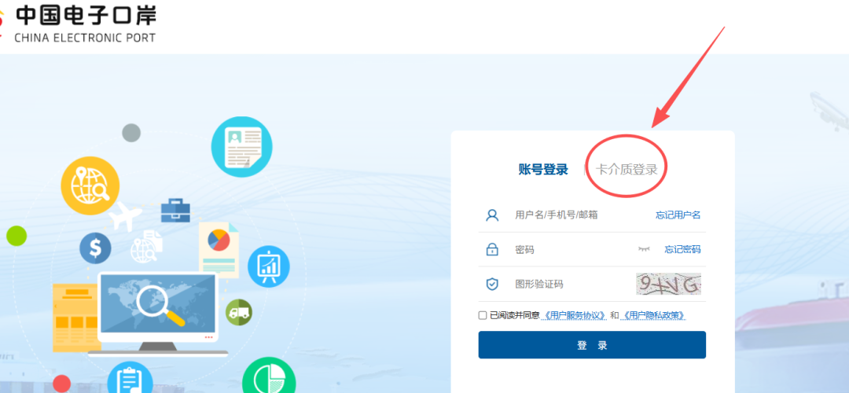Click the green delivery truck icon
Viewport: 849px width, 393px height.
(239, 312)
